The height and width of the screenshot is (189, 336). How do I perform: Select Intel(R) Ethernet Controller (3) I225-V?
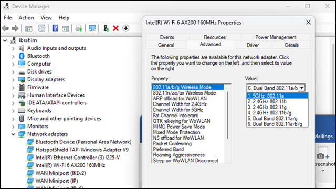click(77, 157)
